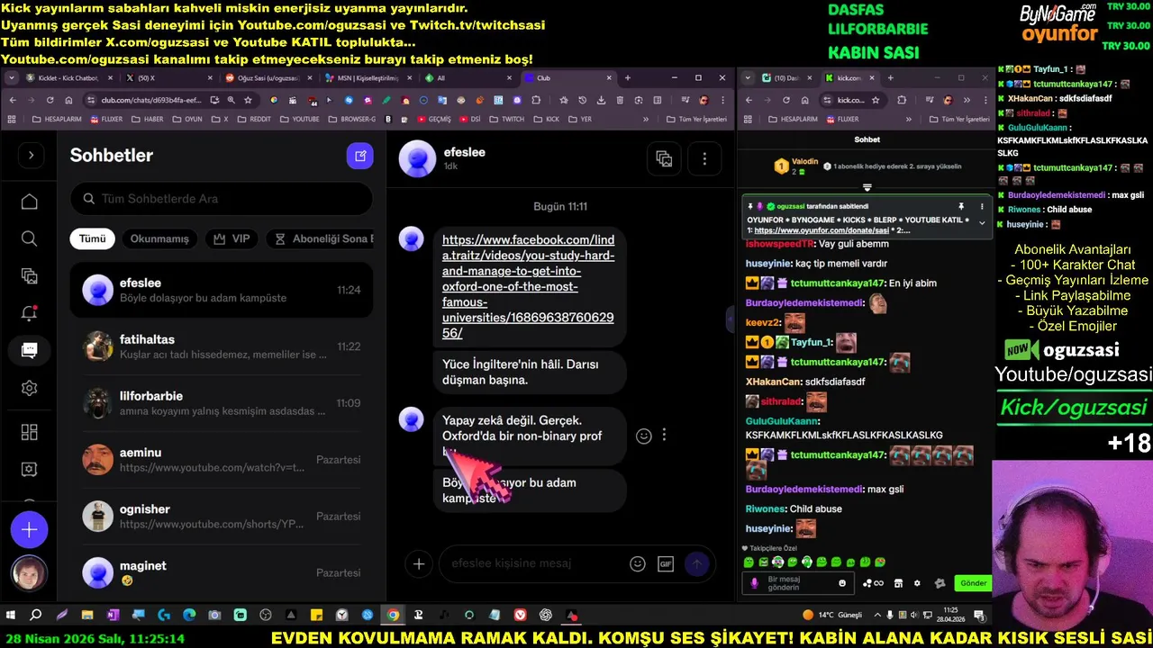Click Chrome icon on the taskbar
Viewport: 1153px width, 648px height.
coord(394,615)
